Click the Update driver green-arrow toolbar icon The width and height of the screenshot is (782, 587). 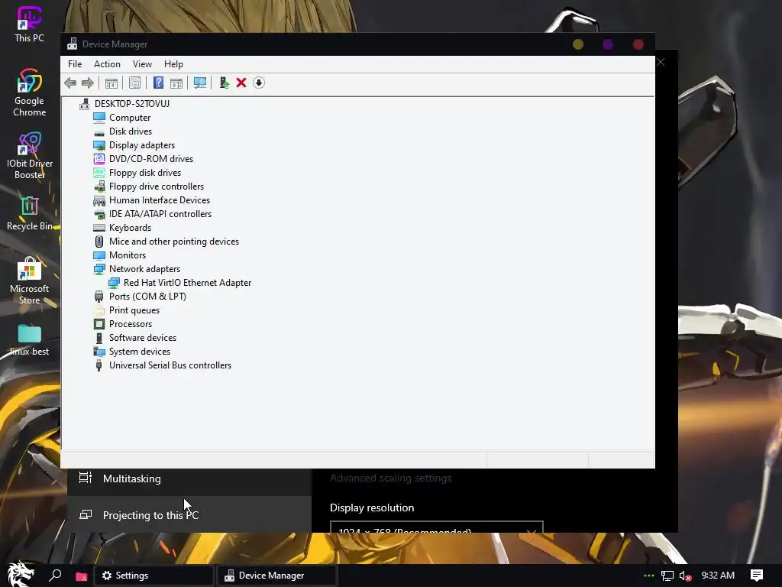224,83
